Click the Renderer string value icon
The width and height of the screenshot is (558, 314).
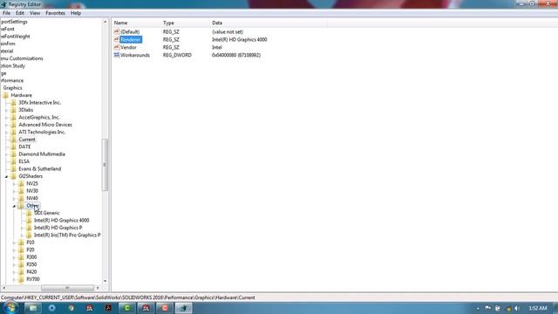tap(116, 39)
